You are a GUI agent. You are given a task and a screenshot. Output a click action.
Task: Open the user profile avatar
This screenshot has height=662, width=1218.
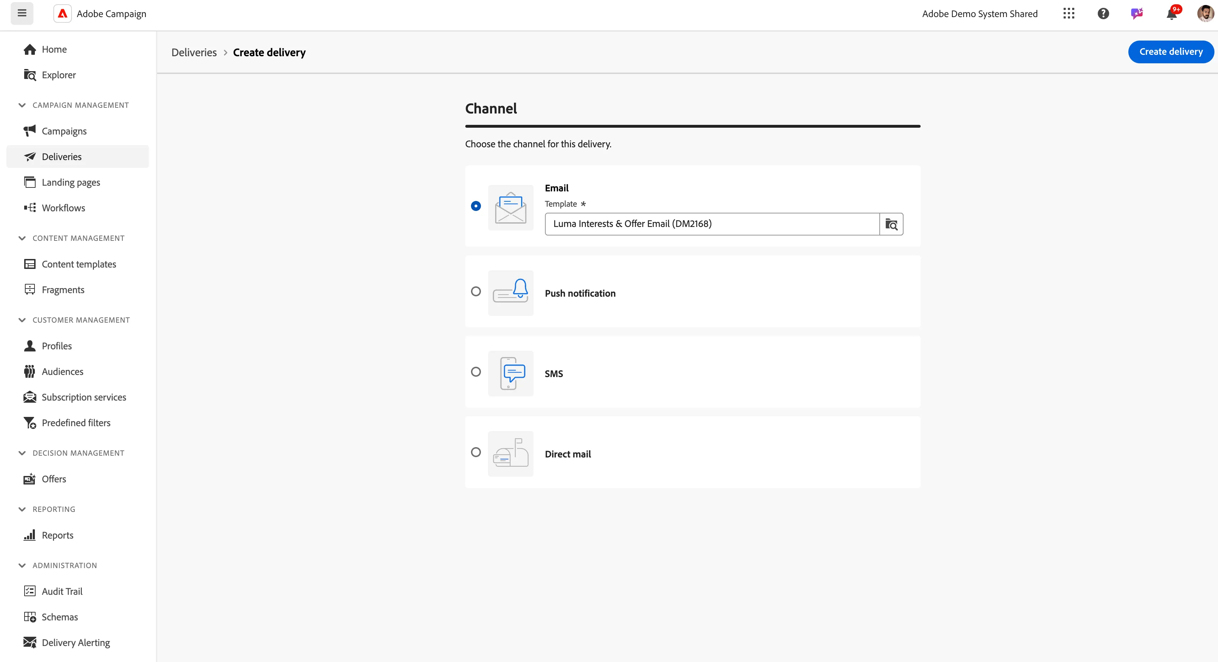tap(1205, 14)
